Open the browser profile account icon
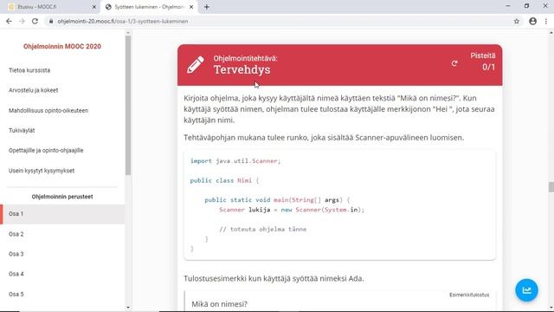Screen dimensions: 554x312 pos(533,22)
